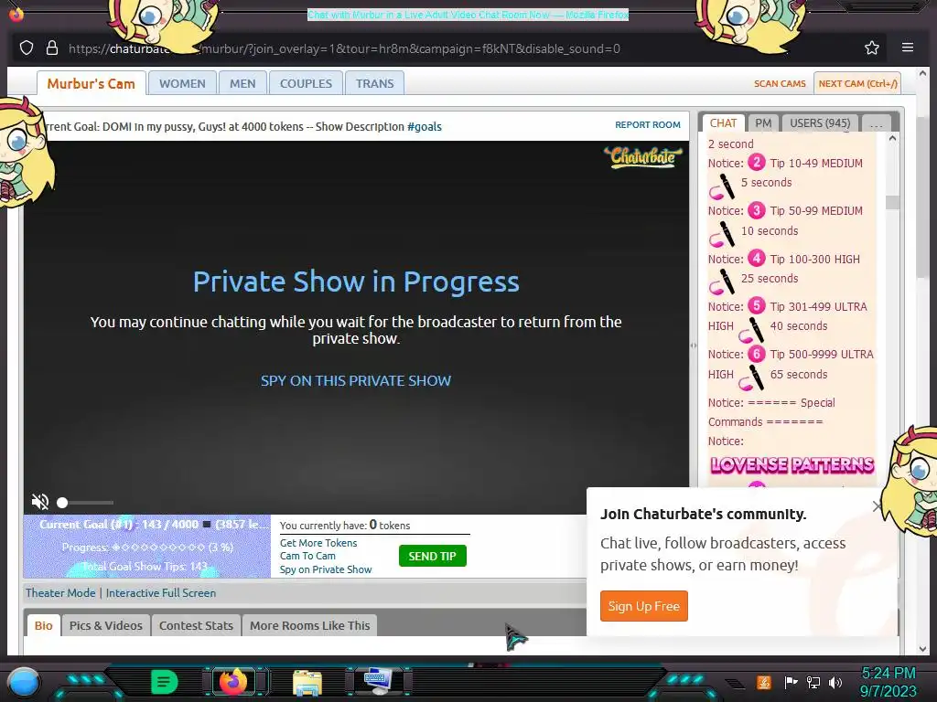Screen dimensions: 937x702
Task: Click the level 5 notice badge
Action: [757, 305]
